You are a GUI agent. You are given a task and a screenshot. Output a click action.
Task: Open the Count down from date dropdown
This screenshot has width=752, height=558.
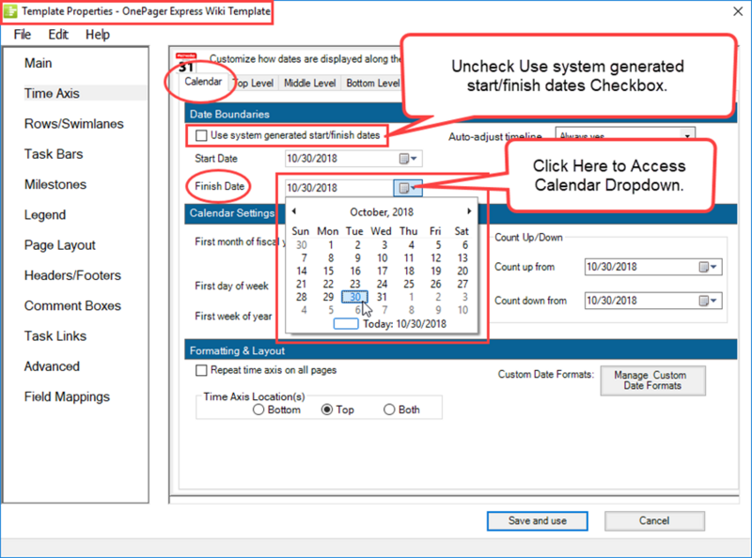coord(708,301)
